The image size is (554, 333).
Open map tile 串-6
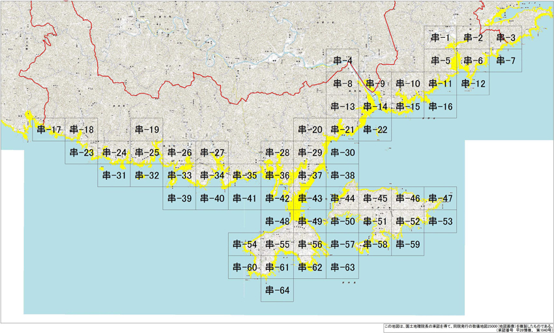(473, 61)
